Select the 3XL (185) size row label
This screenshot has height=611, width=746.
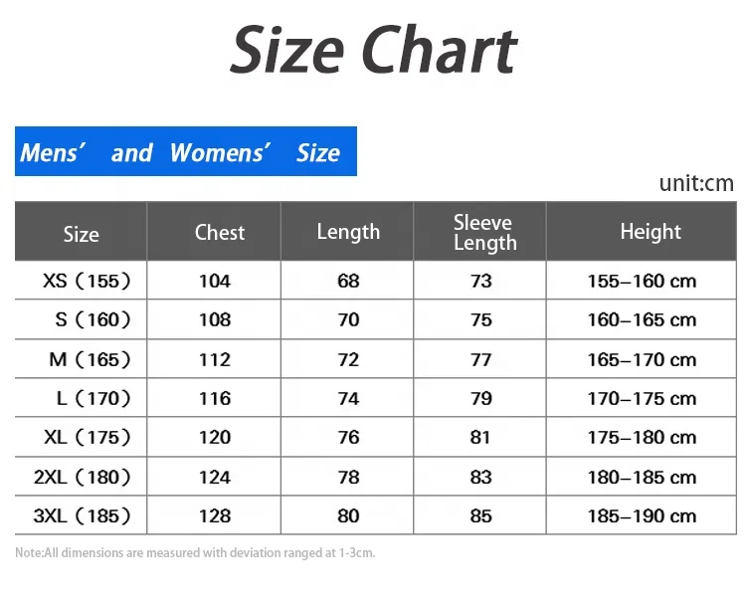[82, 515]
